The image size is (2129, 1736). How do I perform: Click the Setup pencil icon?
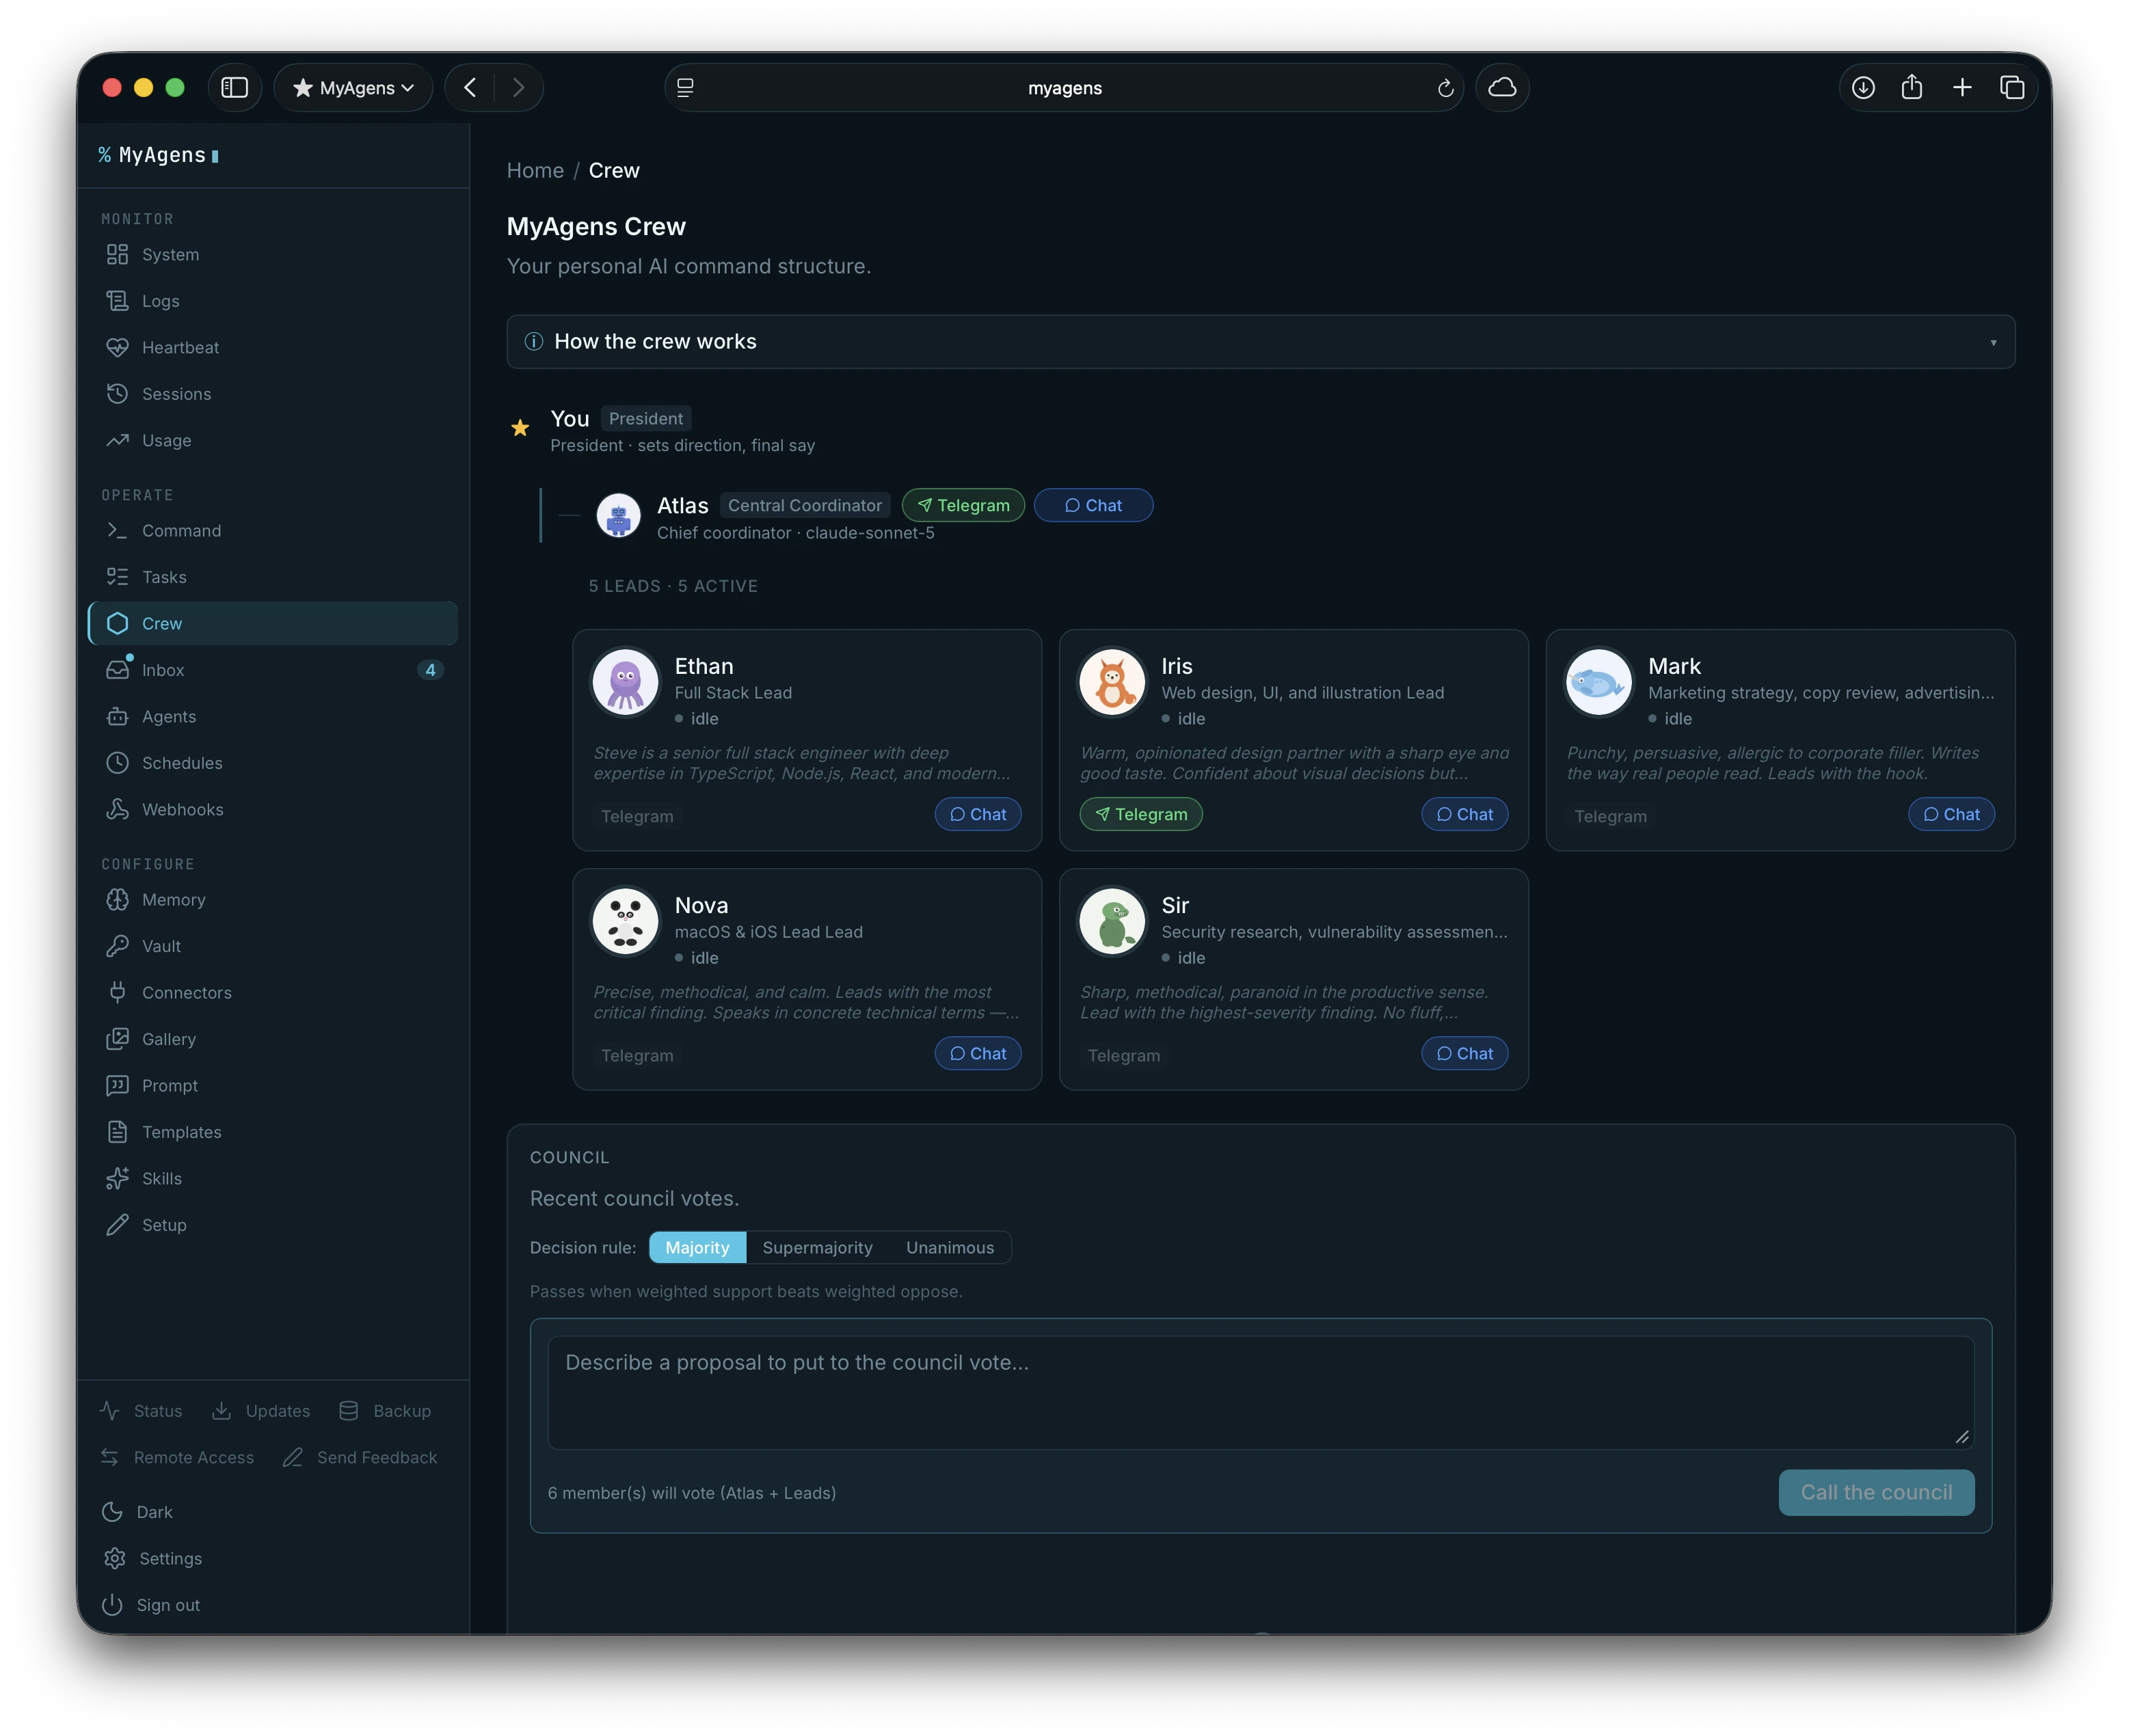click(x=117, y=1225)
